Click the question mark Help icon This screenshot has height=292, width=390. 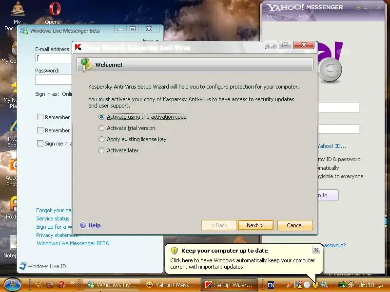click(83, 225)
